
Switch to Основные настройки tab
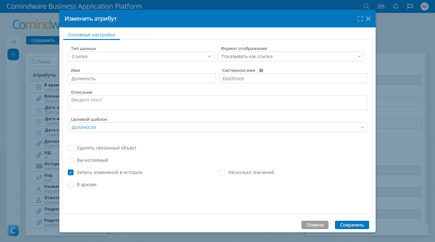tap(92, 35)
